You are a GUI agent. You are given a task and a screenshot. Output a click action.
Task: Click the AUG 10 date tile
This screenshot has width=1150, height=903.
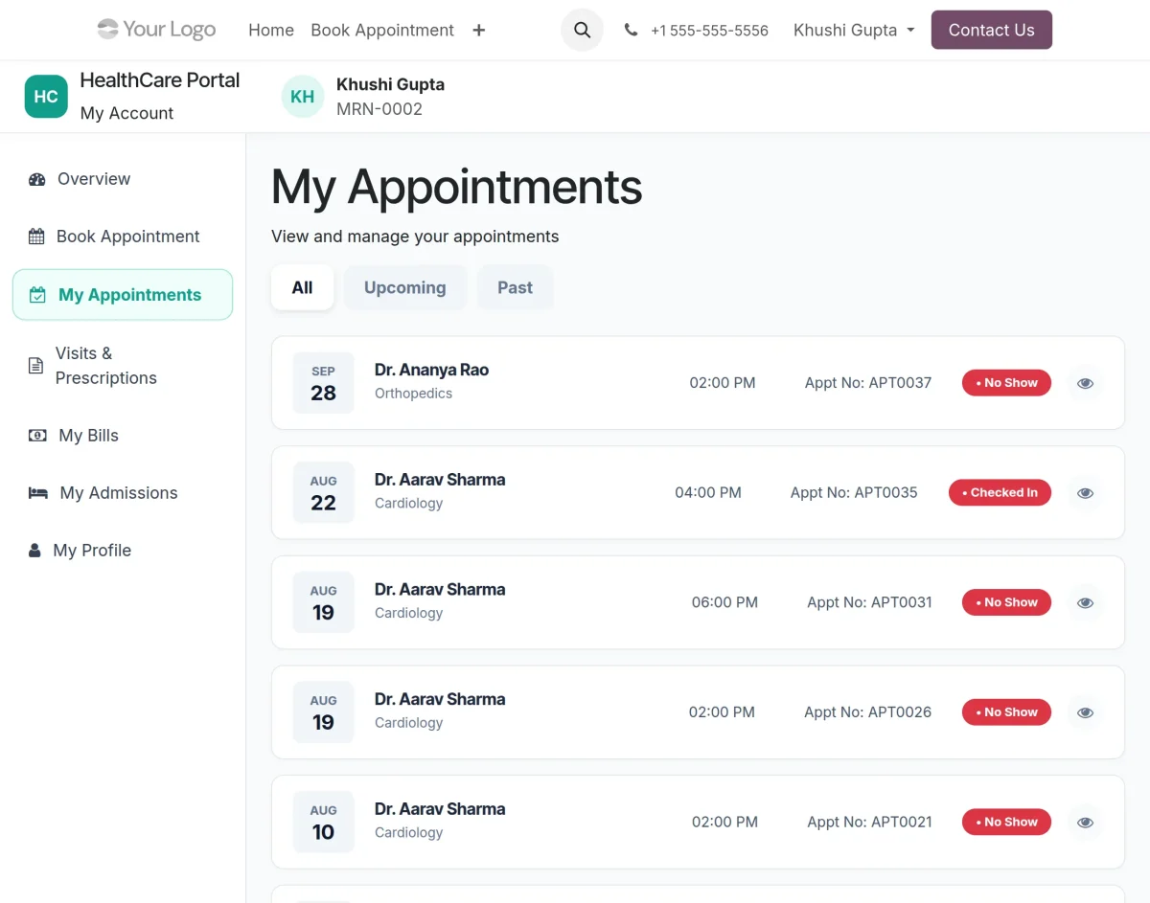click(x=323, y=823)
